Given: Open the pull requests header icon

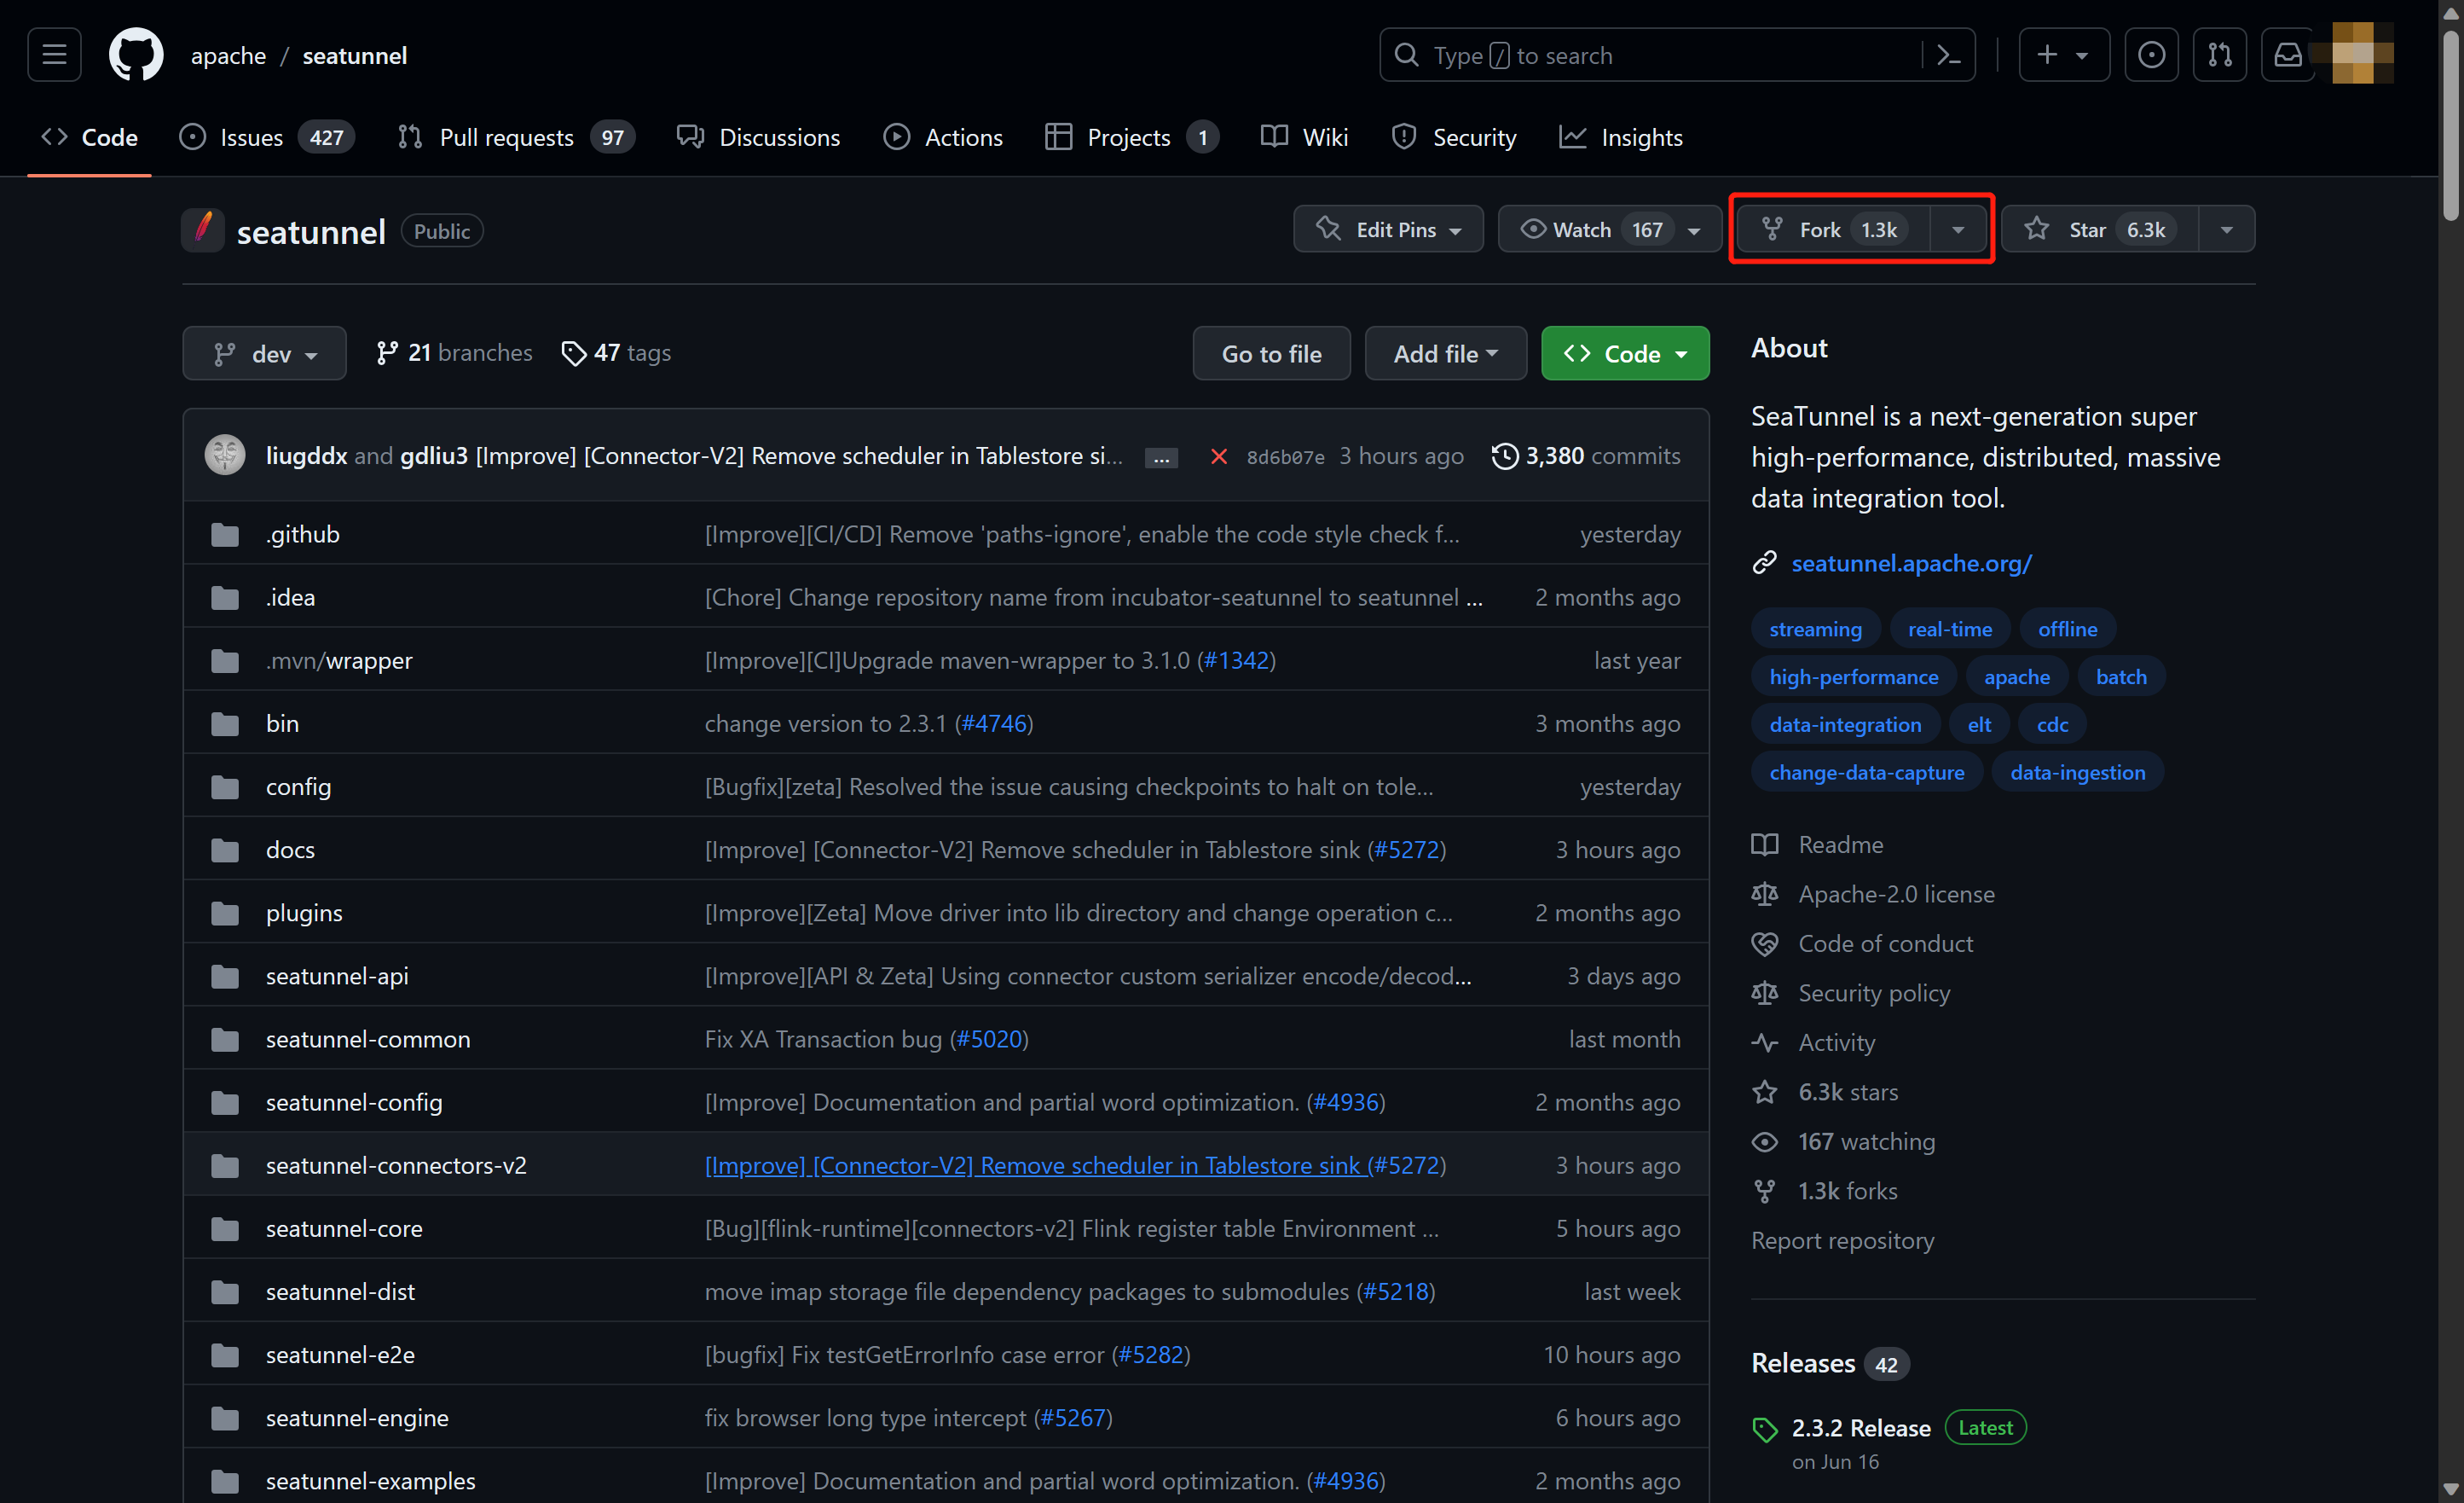Looking at the screenshot, I should [x=2219, y=55].
